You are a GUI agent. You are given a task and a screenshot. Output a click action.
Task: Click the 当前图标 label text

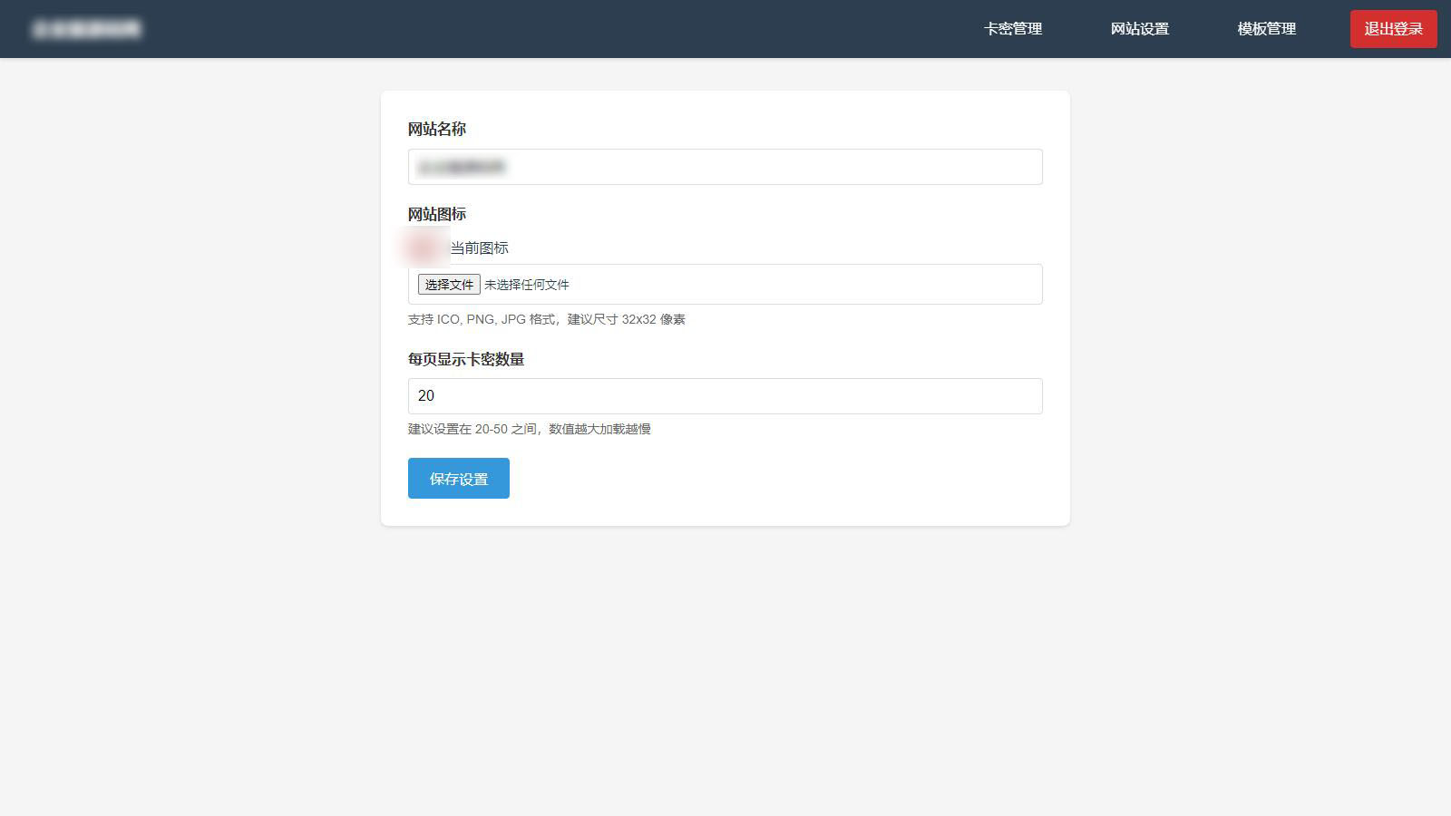pos(481,247)
